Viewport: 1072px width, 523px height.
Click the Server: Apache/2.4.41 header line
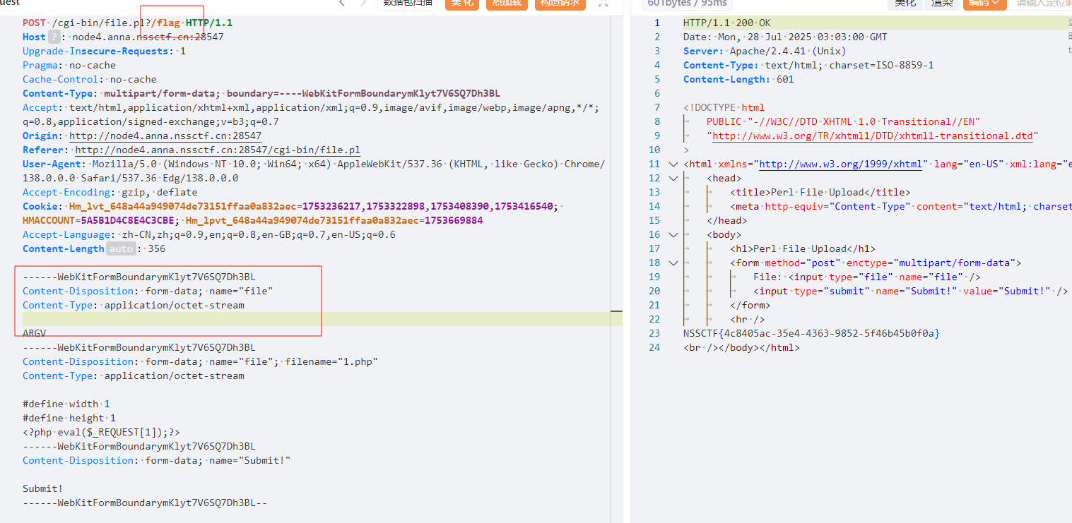[765, 51]
